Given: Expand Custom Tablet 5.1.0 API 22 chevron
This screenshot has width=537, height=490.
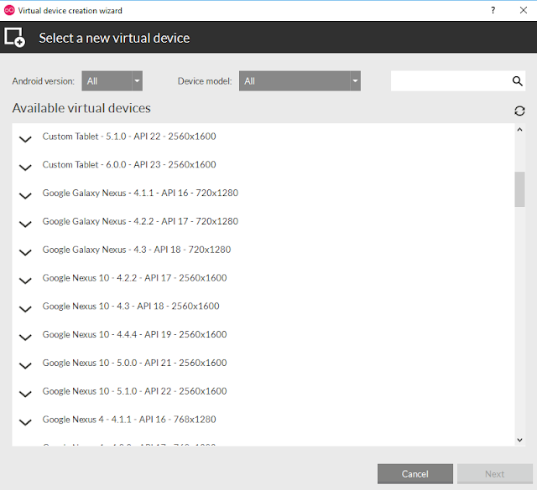Looking at the screenshot, I should click(x=25, y=139).
